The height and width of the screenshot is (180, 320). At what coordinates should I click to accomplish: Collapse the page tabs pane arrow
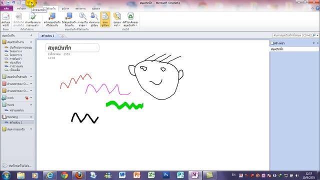coord(318,43)
